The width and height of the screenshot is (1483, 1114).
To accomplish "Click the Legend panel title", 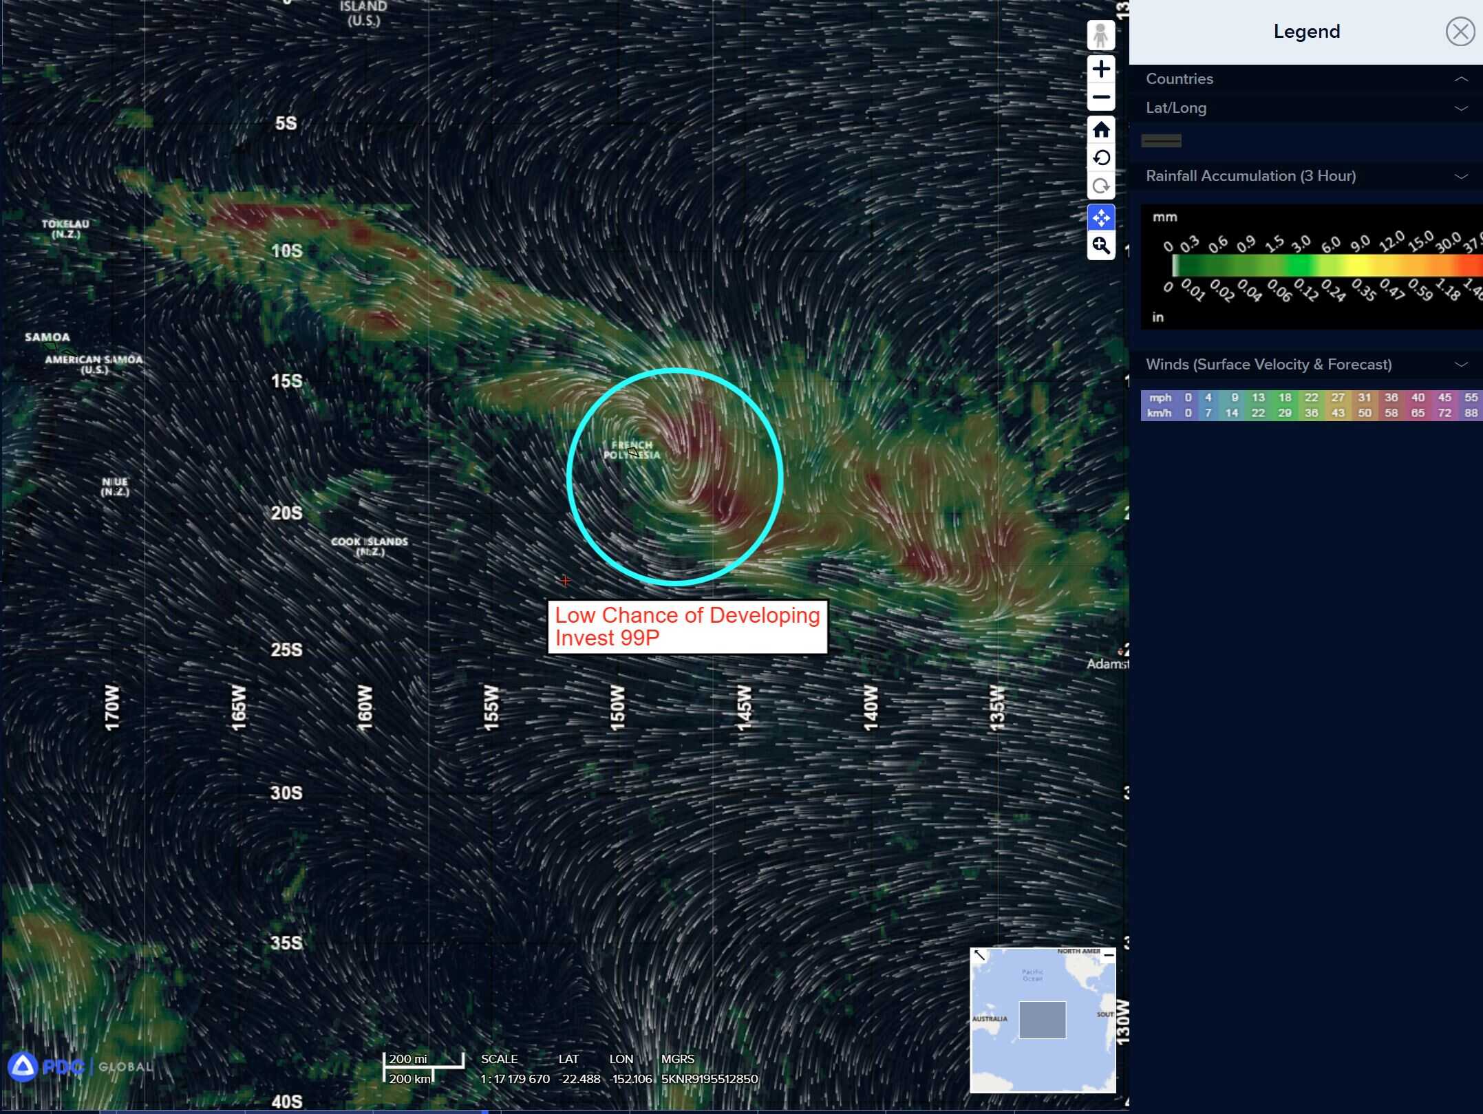I will [x=1306, y=32].
